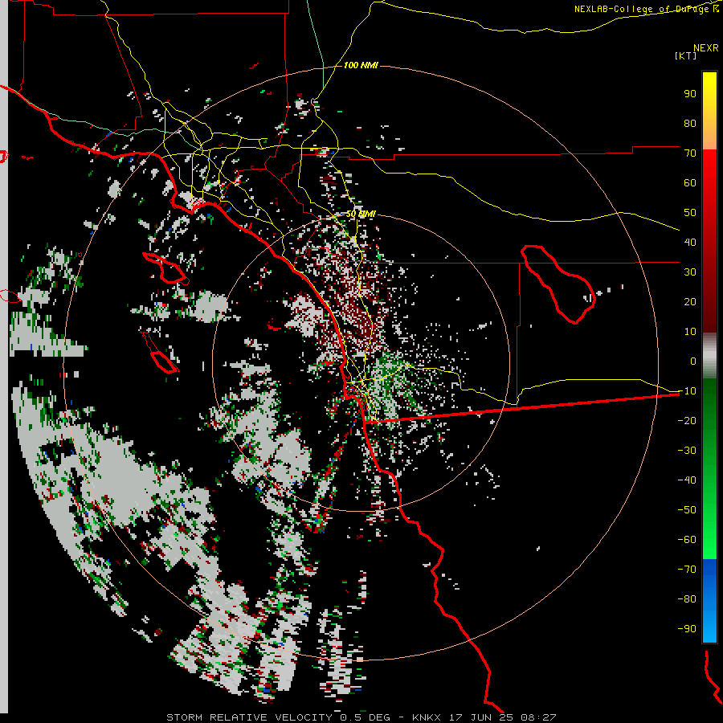Click the -70 value on the velocity scale
Viewport: 723px width, 723px height.
tap(687, 569)
